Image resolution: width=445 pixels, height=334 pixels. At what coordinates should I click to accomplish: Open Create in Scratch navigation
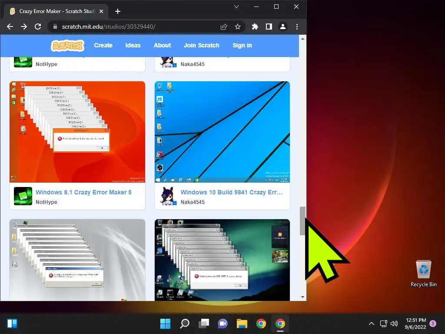tap(103, 45)
